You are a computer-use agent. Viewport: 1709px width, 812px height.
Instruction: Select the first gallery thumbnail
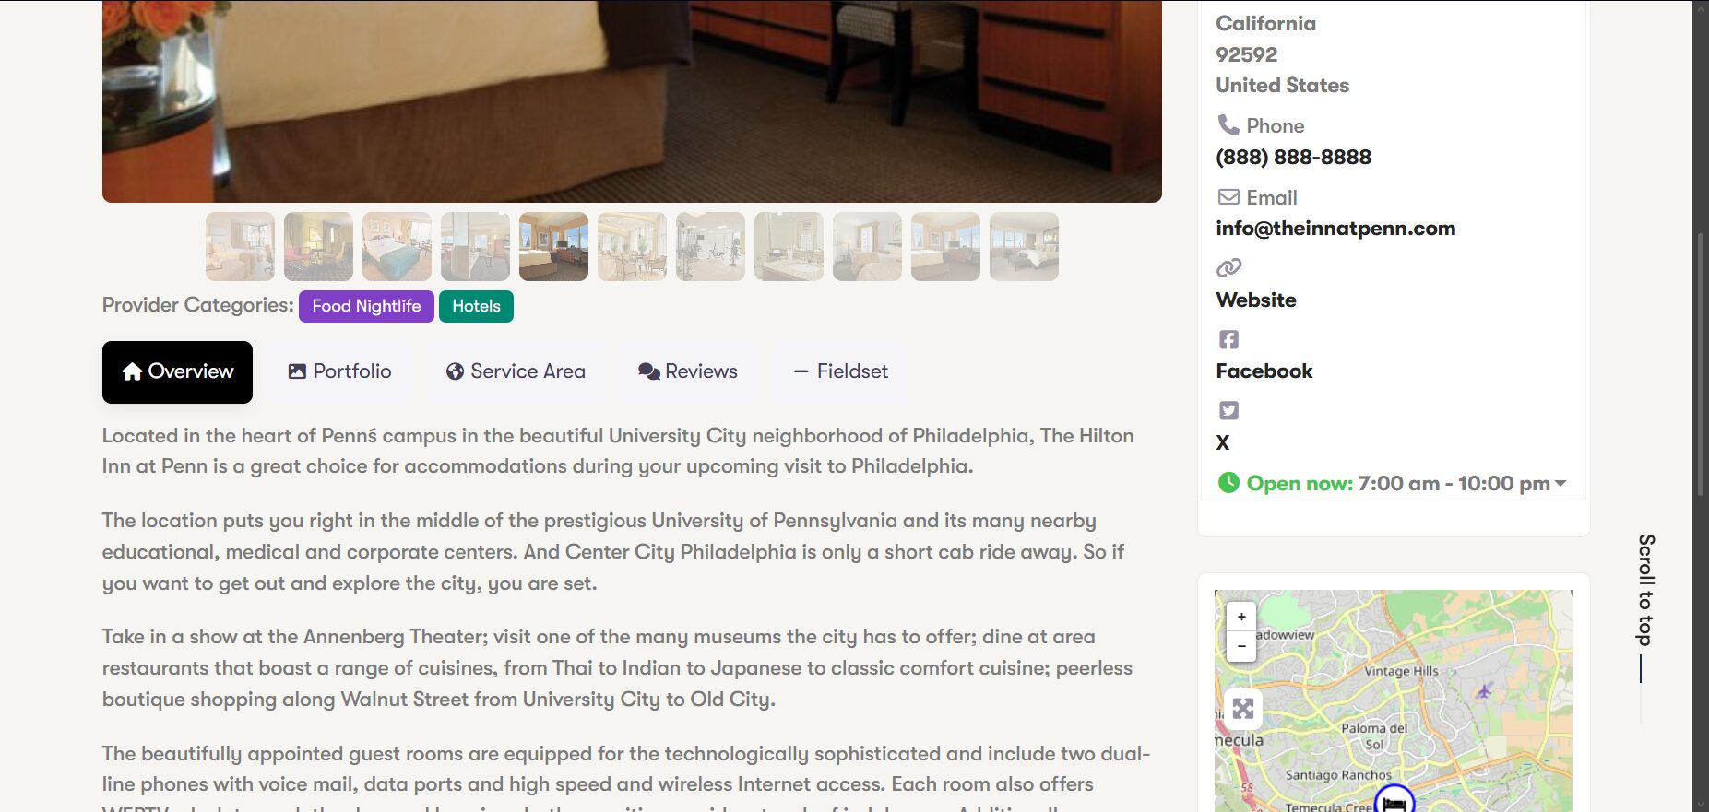pyautogui.click(x=240, y=246)
